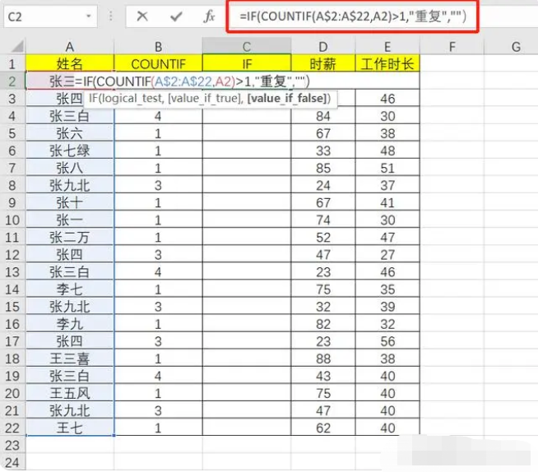This screenshot has width=538, height=472.
Task: Select column G header
Action: (x=516, y=47)
